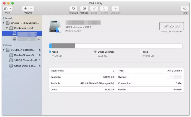Click the Internal sidebar section header
The height and width of the screenshot is (117, 191).
pyautogui.click(x=7, y=18)
